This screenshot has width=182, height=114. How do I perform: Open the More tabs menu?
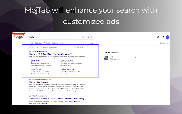coord(62,43)
